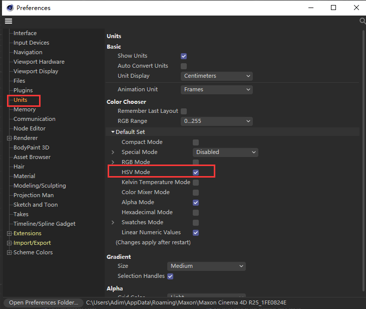This screenshot has height=309, width=366.
Task: Expand the Renderer tree node
Action: [9, 138]
